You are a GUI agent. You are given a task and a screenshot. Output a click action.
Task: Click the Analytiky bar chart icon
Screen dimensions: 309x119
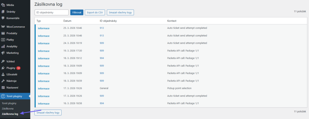tap(3, 46)
